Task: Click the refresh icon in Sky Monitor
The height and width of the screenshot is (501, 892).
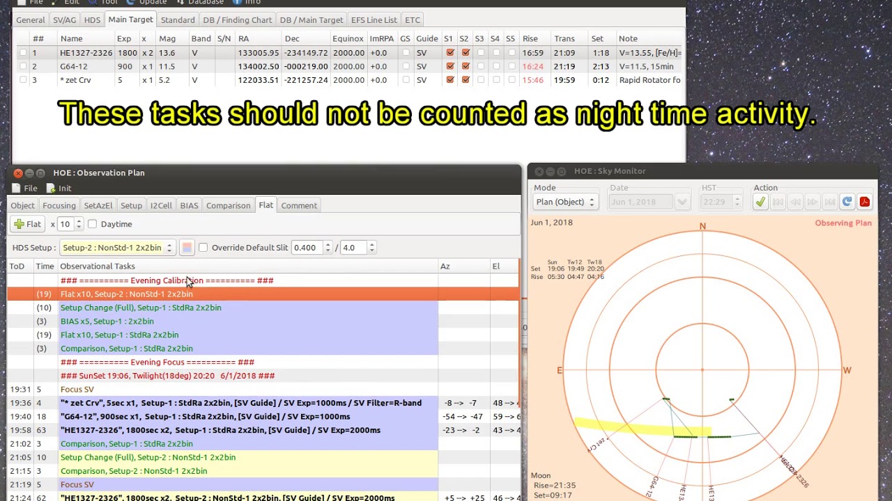Action: coord(847,202)
